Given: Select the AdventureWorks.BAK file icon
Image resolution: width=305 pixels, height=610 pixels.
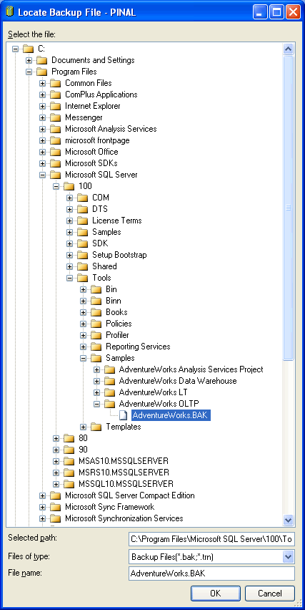Looking at the screenshot, I should click(123, 415).
